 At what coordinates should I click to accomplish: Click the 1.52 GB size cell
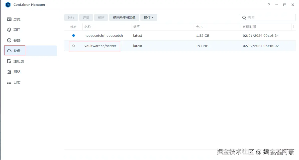[x=203, y=36]
